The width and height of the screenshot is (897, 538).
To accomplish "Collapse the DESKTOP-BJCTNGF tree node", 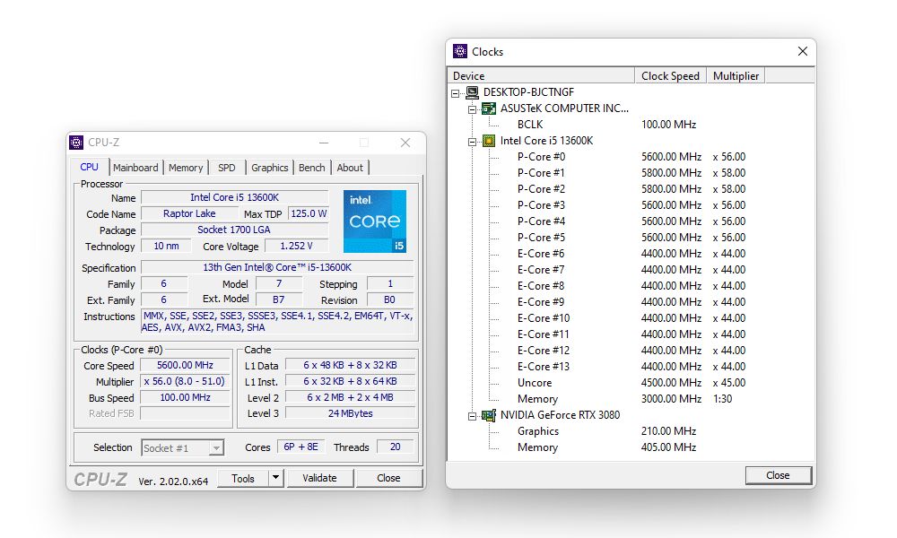I will [456, 93].
